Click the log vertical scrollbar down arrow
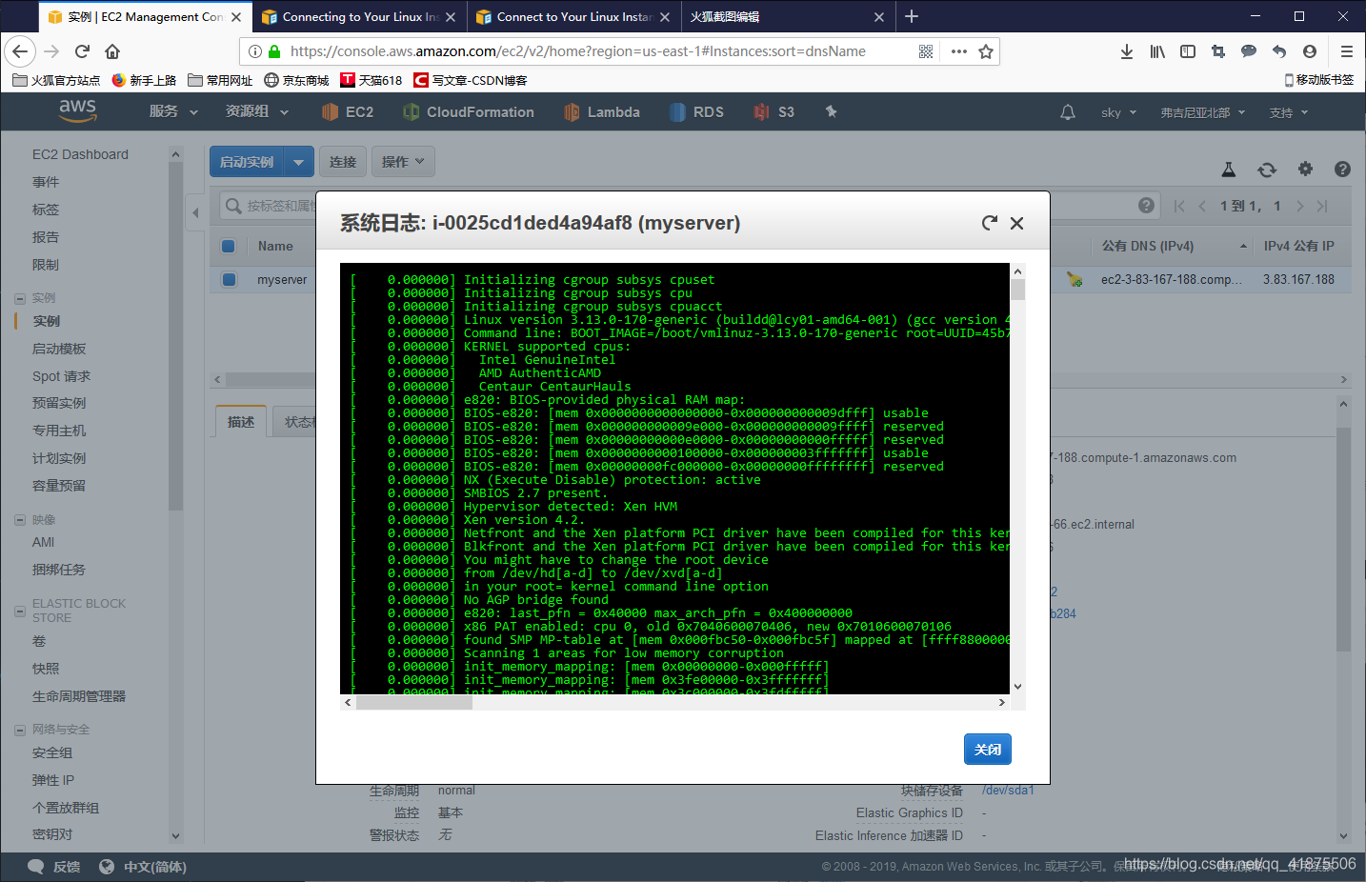Image resolution: width=1366 pixels, height=882 pixels. tap(1017, 686)
